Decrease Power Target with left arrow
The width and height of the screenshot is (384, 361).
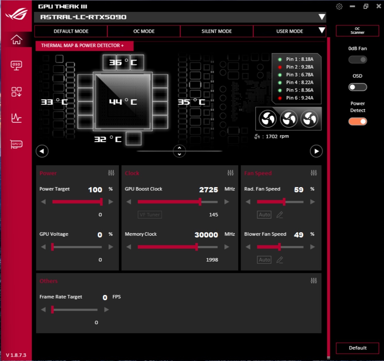43,202
